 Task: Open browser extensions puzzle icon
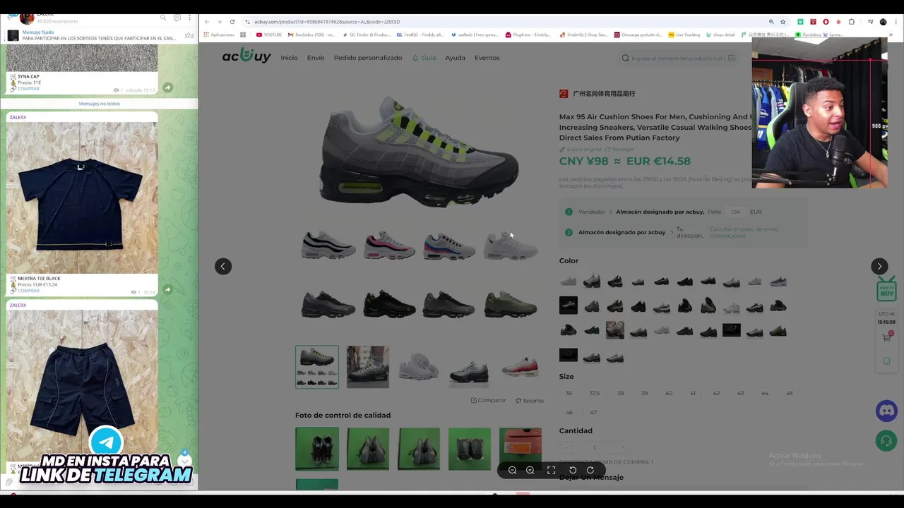click(851, 22)
